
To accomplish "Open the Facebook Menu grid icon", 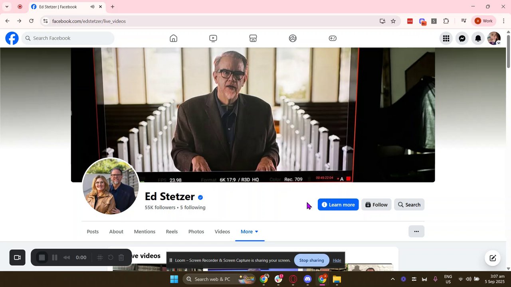I will 446,38.
